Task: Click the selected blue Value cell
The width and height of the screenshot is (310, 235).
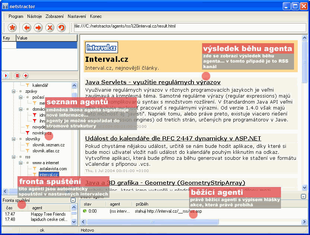Action: click(47, 45)
